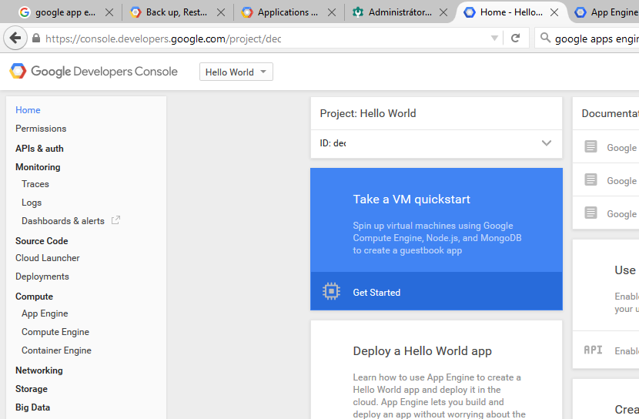The height and width of the screenshot is (419, 639).
Task: Expand APIs & auth section
Action: [39, 149]
